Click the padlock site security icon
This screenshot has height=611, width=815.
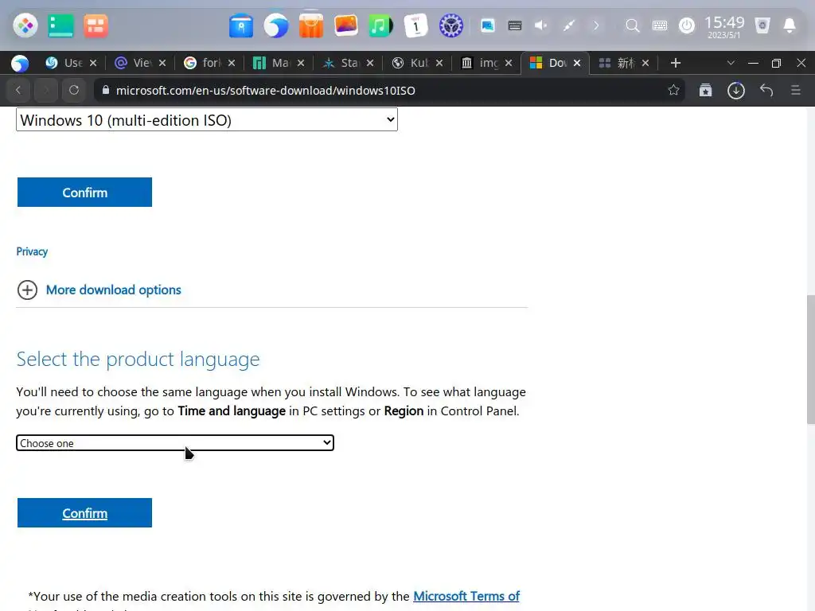[106, 90]
